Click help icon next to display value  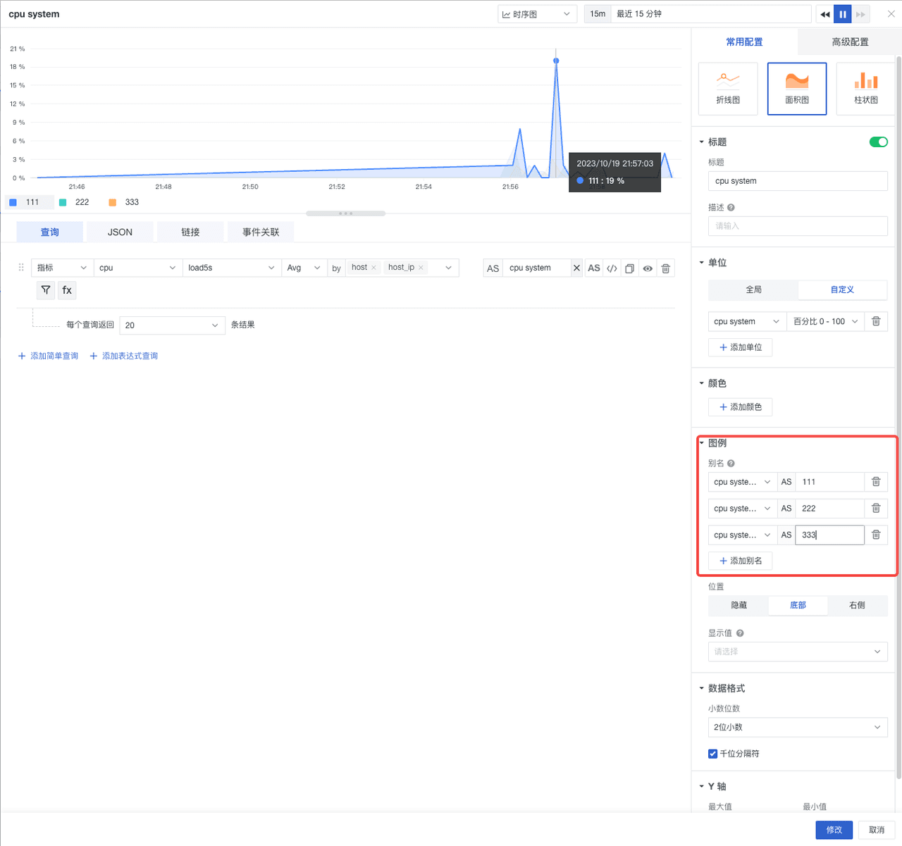(x=740, y=633)
